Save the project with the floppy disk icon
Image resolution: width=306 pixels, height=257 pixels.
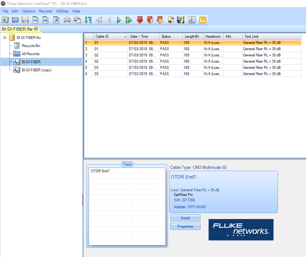point(25,20)
